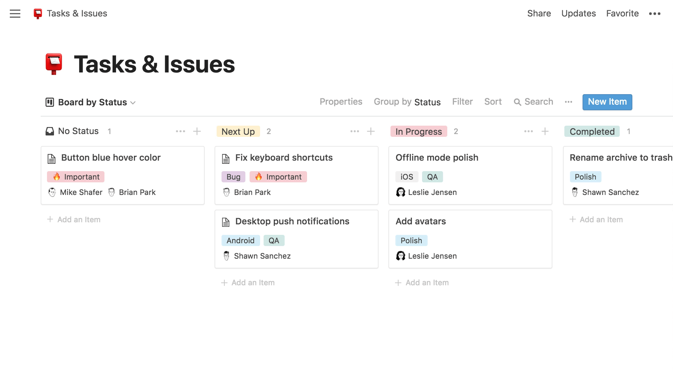The image size is (673, 378).
Task: Click the Filter option in toolbar
Action: [462, 101]
